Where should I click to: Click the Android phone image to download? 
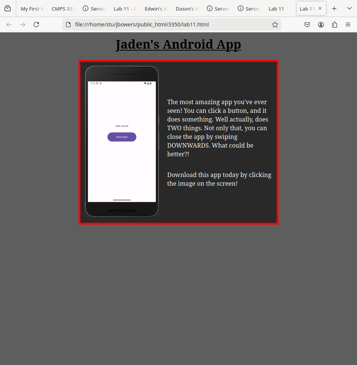tap(122, 142)
